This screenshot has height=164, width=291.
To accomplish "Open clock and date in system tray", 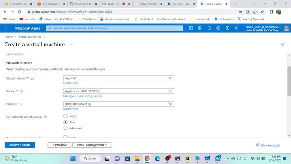I will (275, 159).
